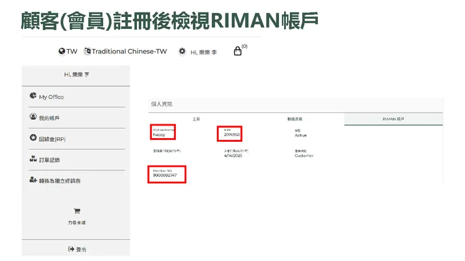Click the boxes icon for 訂單記錄

point(33,159)
